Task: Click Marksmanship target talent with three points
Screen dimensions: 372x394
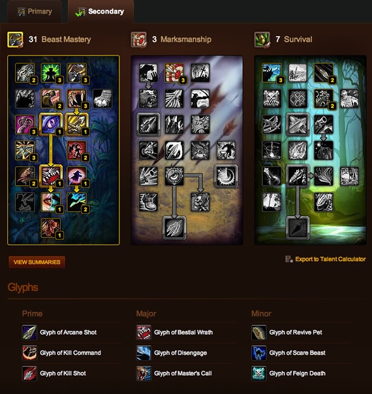Action: coord(174,73)
